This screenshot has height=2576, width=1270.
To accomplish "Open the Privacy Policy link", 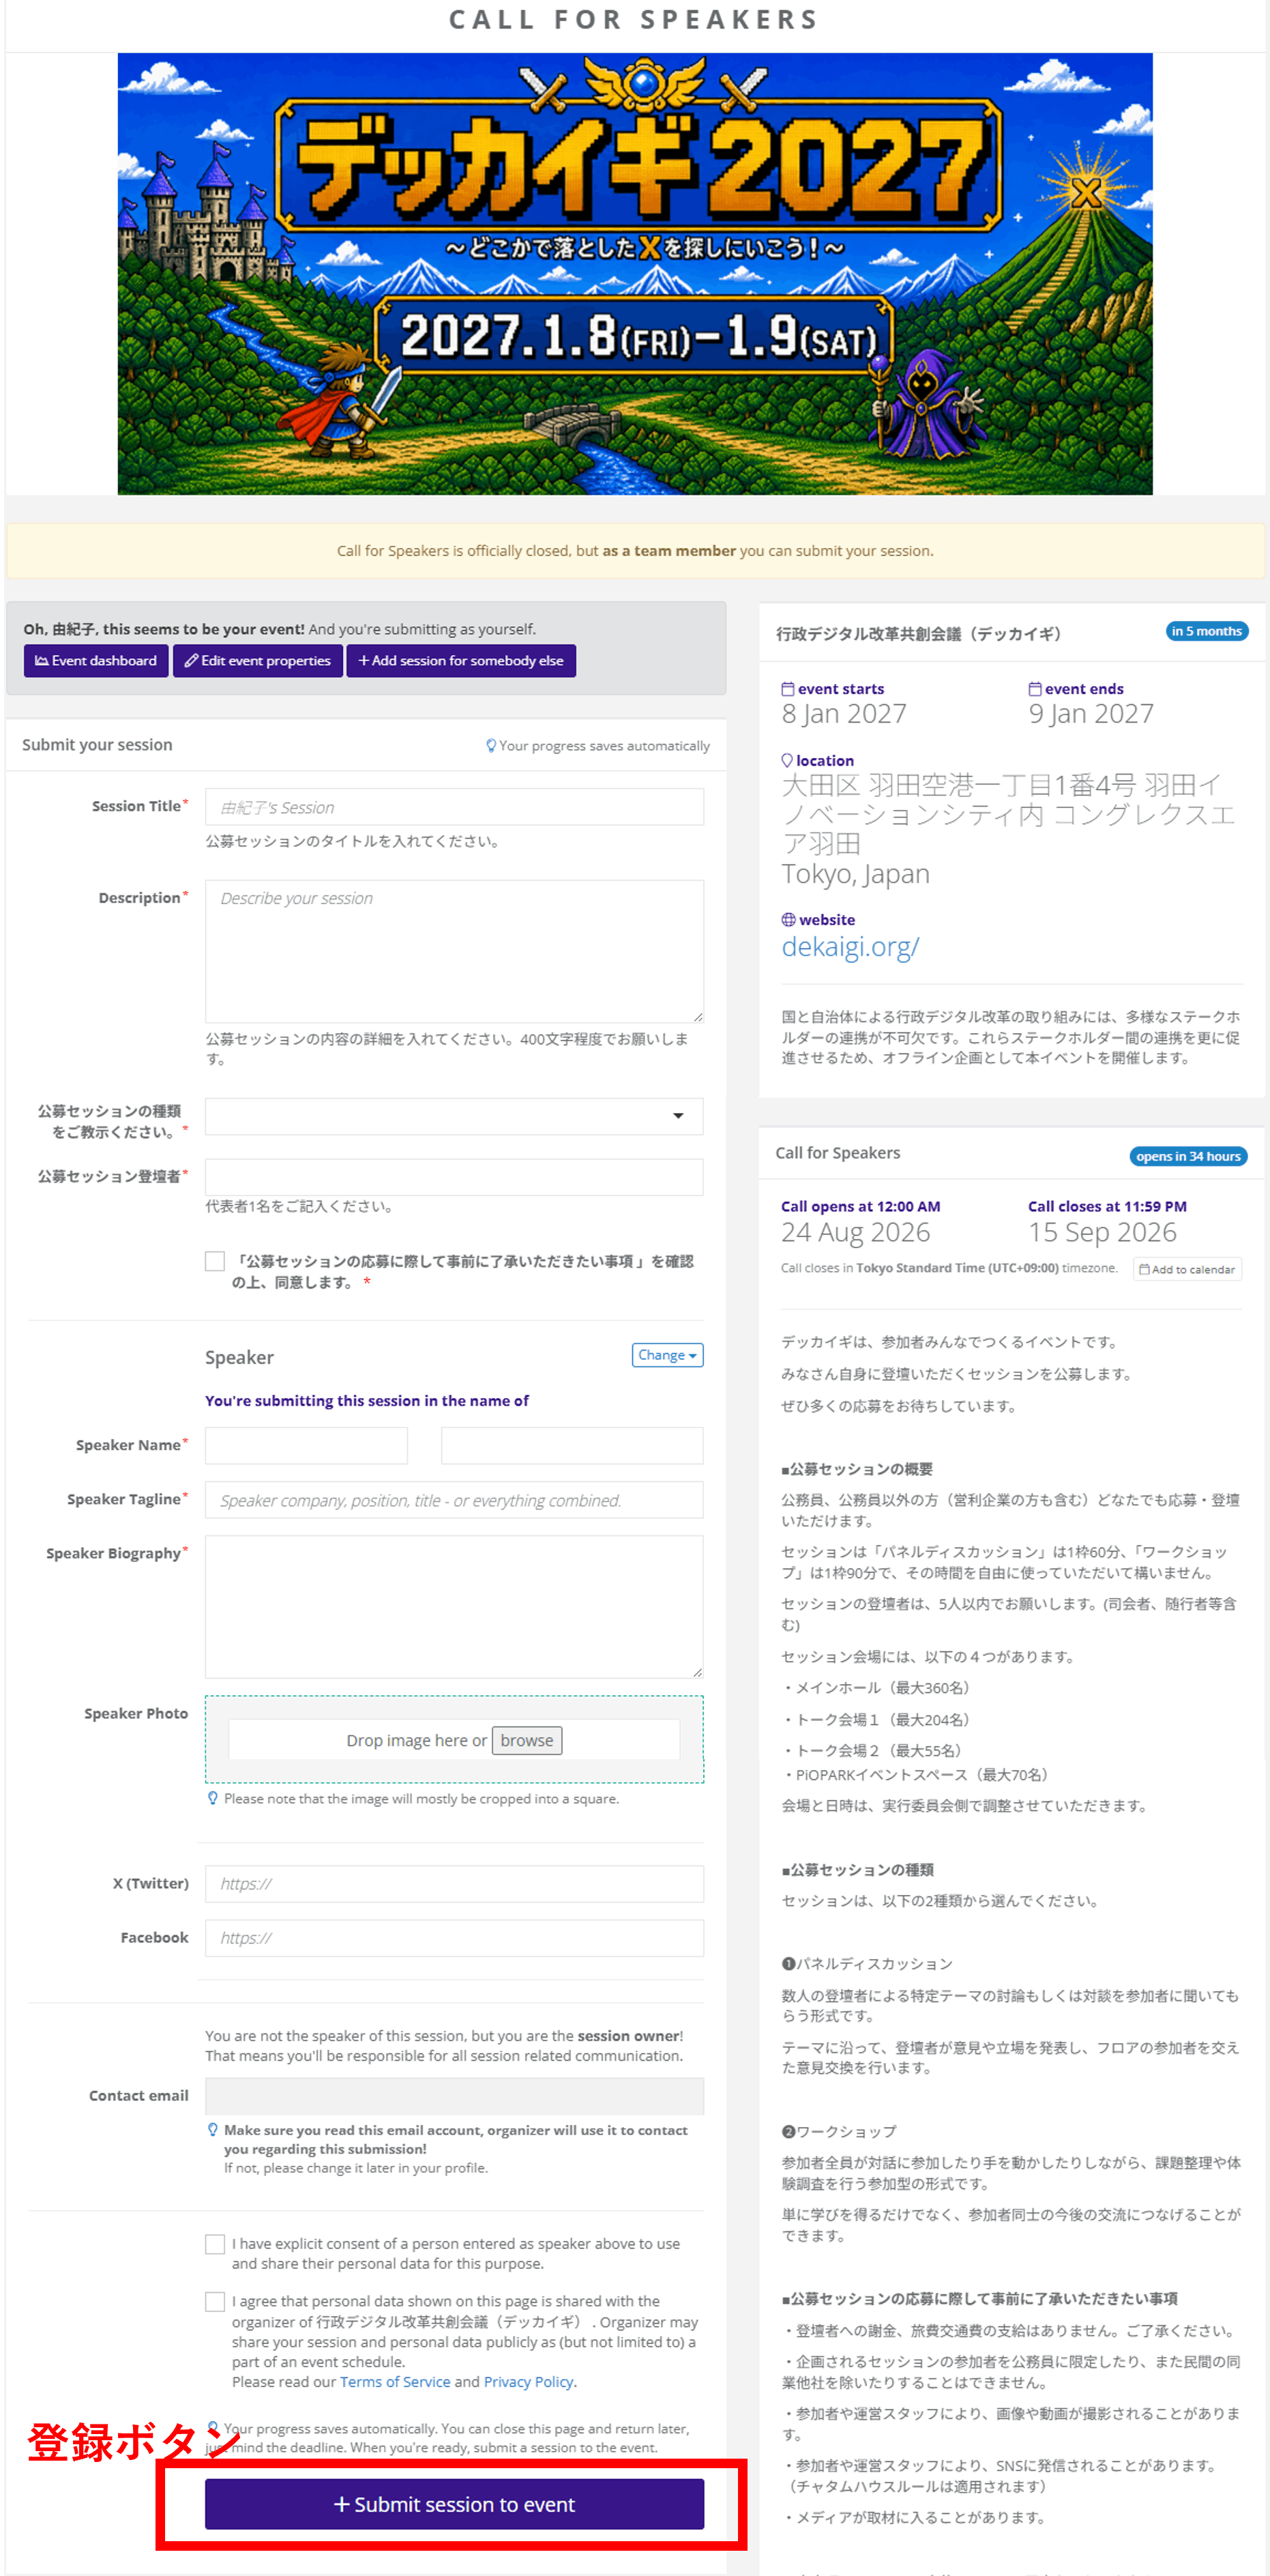I will 529,2382.
